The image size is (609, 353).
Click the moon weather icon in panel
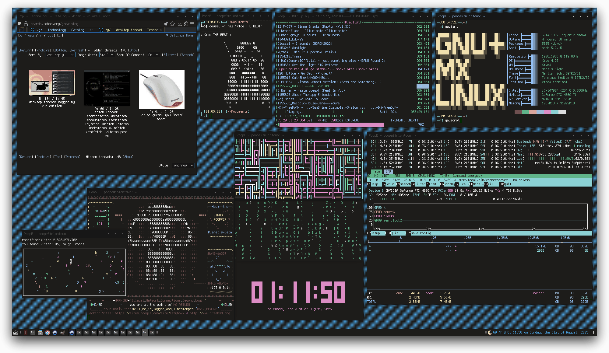(490, 333)
